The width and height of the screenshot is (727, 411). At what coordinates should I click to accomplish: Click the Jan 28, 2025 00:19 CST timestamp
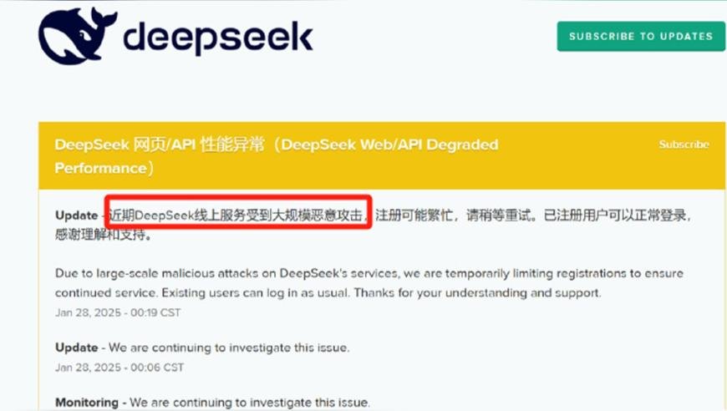coord(118,312)
